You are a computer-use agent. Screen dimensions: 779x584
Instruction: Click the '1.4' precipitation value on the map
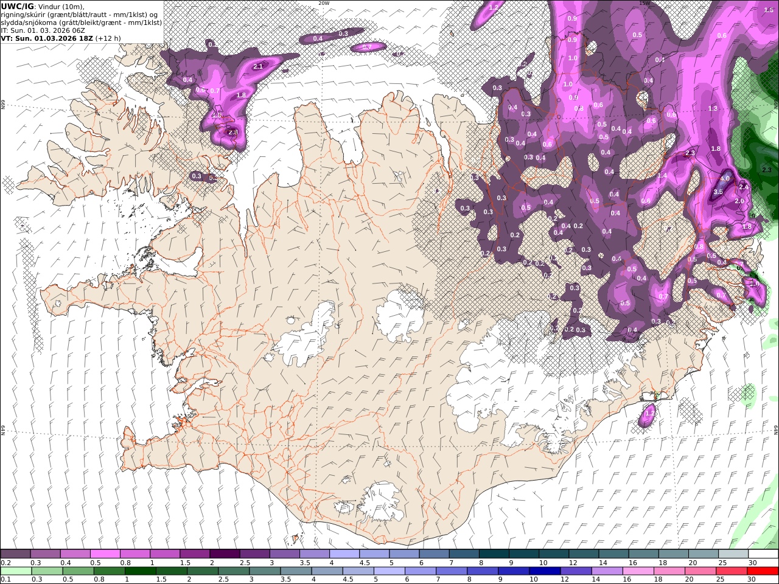coord(662,175)
